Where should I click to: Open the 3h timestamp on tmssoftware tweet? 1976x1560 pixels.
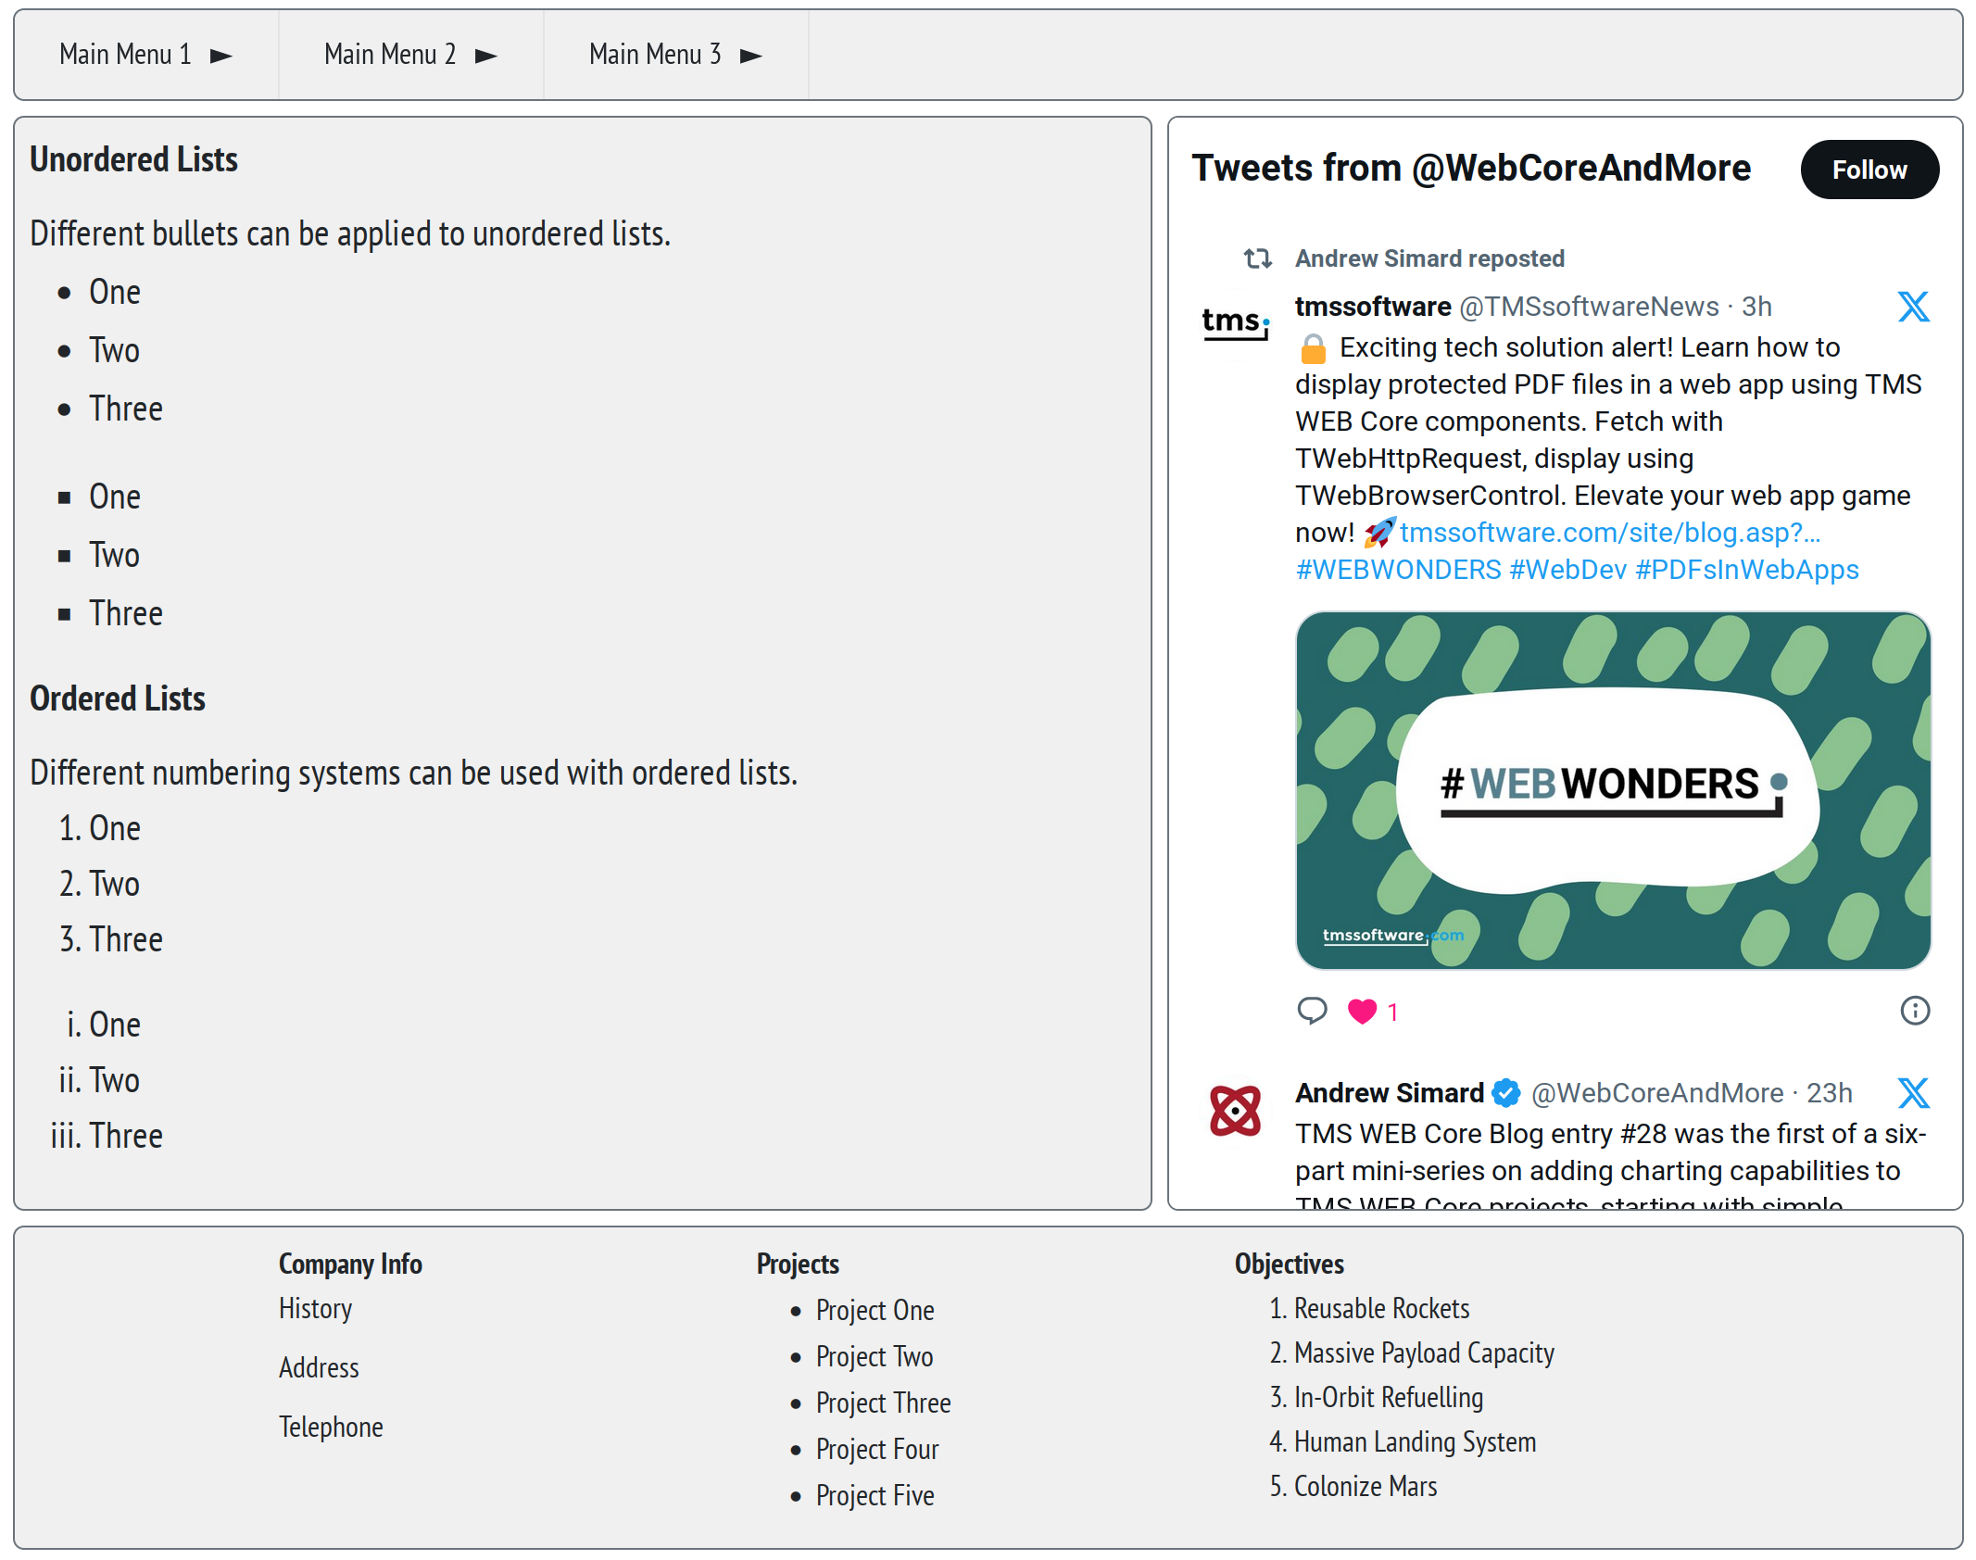1756,307
